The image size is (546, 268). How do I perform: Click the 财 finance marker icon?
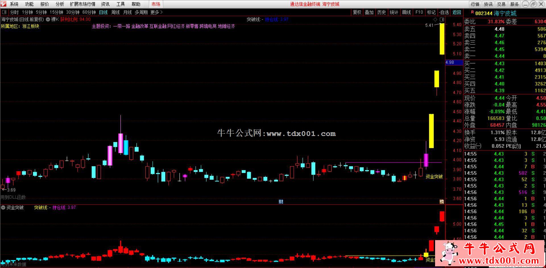click(x=281, y=202)
